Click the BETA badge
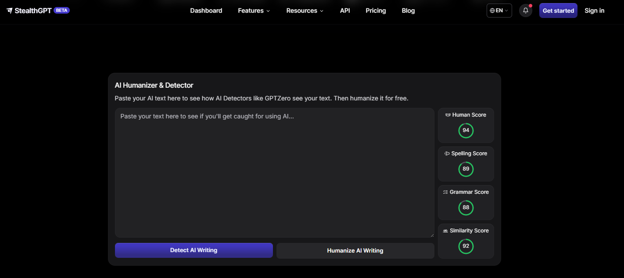This screenshot has width=624, height=278. click(x=61, y=11)
